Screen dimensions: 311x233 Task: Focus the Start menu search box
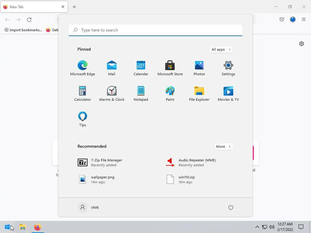(155, 30)
